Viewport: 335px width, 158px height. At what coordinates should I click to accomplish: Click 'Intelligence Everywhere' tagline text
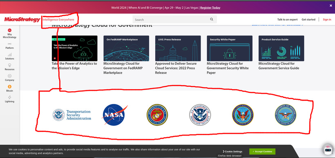(58, 20)
